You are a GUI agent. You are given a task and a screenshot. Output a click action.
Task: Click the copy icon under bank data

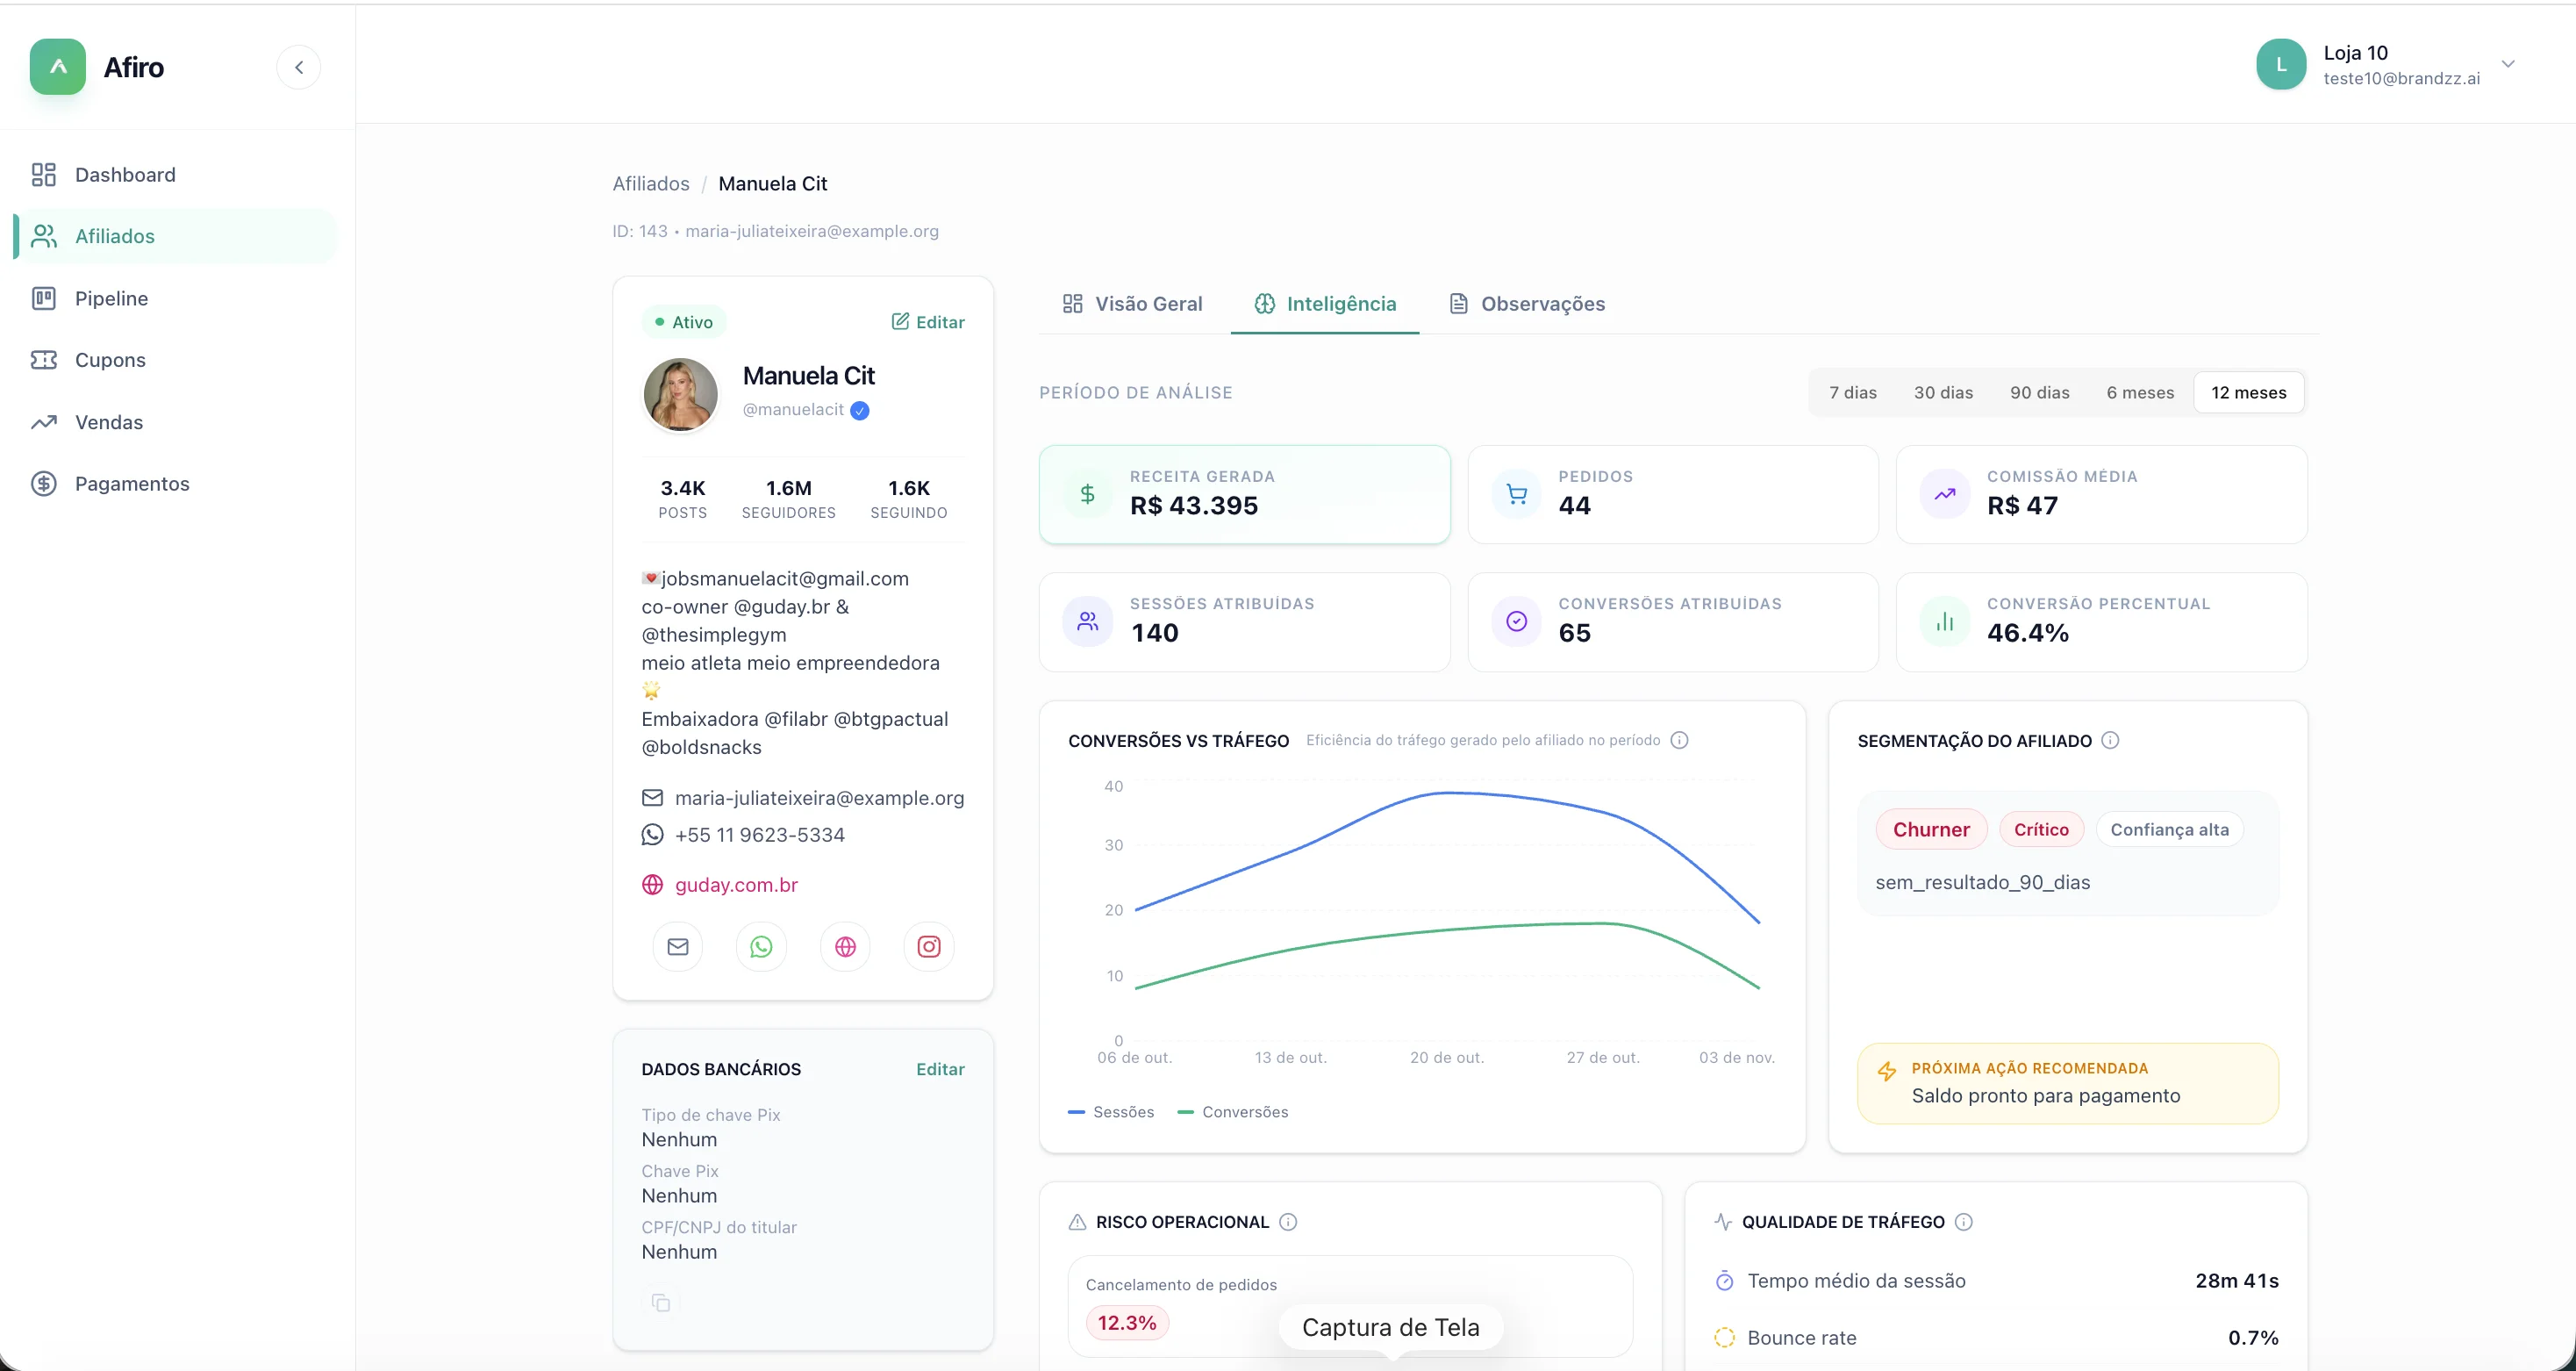click(661, 1302)
